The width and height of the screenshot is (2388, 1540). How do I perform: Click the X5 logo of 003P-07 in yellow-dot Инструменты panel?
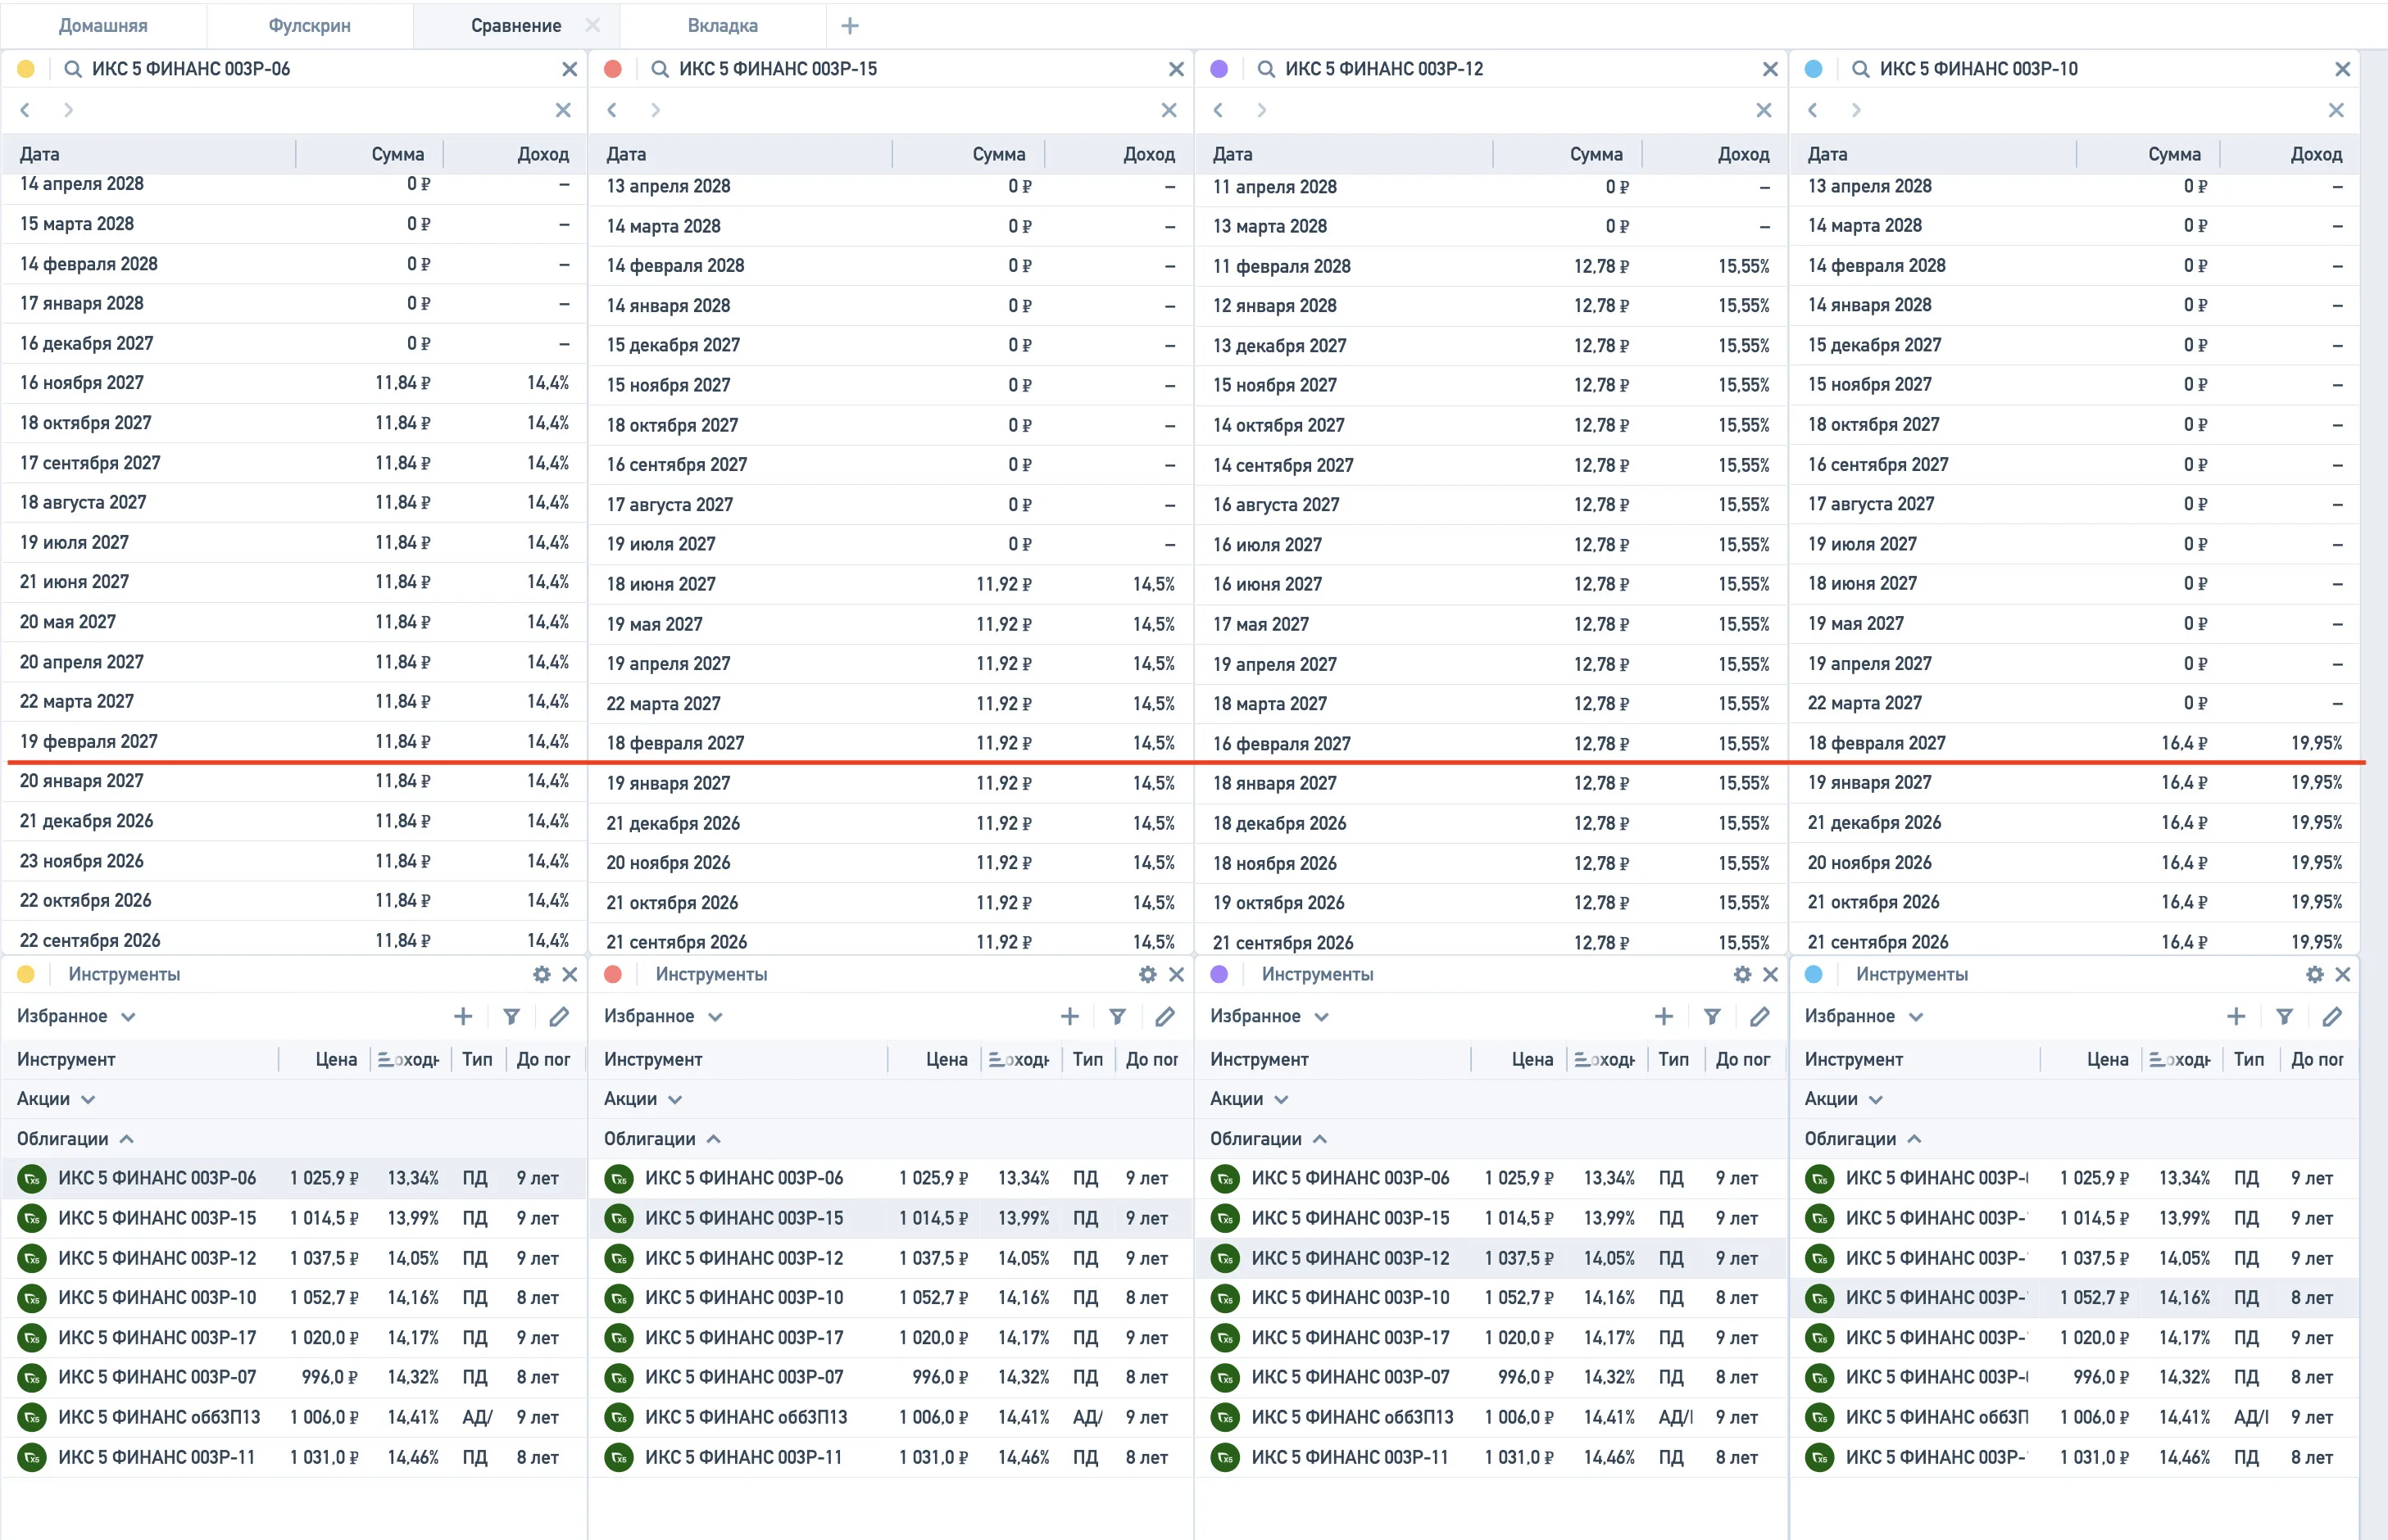(x=32, y=1377)
